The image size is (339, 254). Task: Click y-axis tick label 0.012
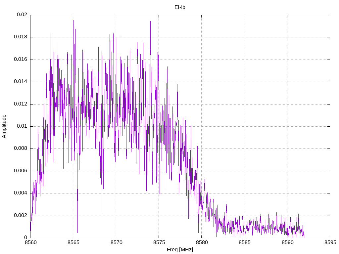click(21, 104)
